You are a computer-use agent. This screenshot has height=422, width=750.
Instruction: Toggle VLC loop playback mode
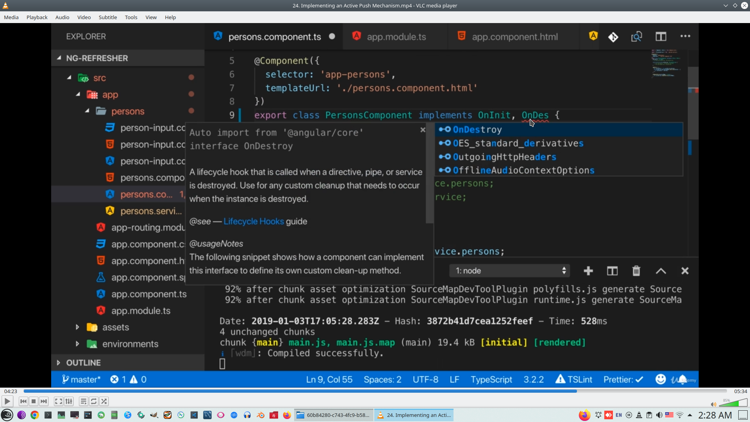pos(94,401)
